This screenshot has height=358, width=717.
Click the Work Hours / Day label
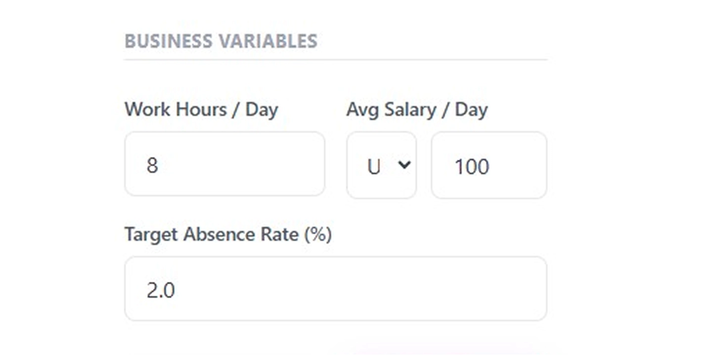201,109
